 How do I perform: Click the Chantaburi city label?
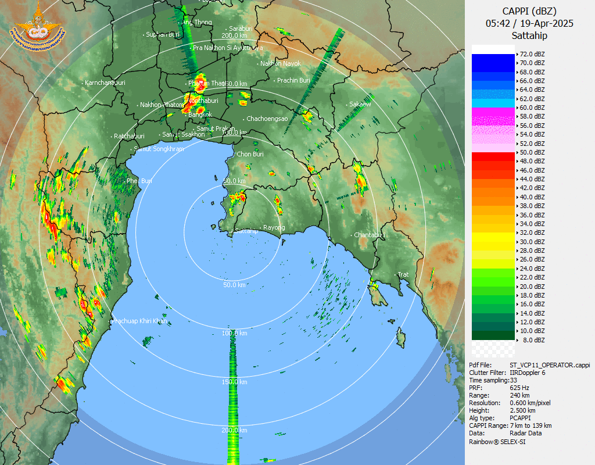pyautogui.click(x=369, y=235)
